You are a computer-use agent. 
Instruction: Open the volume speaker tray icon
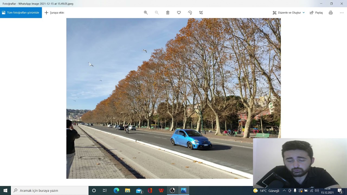[x=317, y=191]
